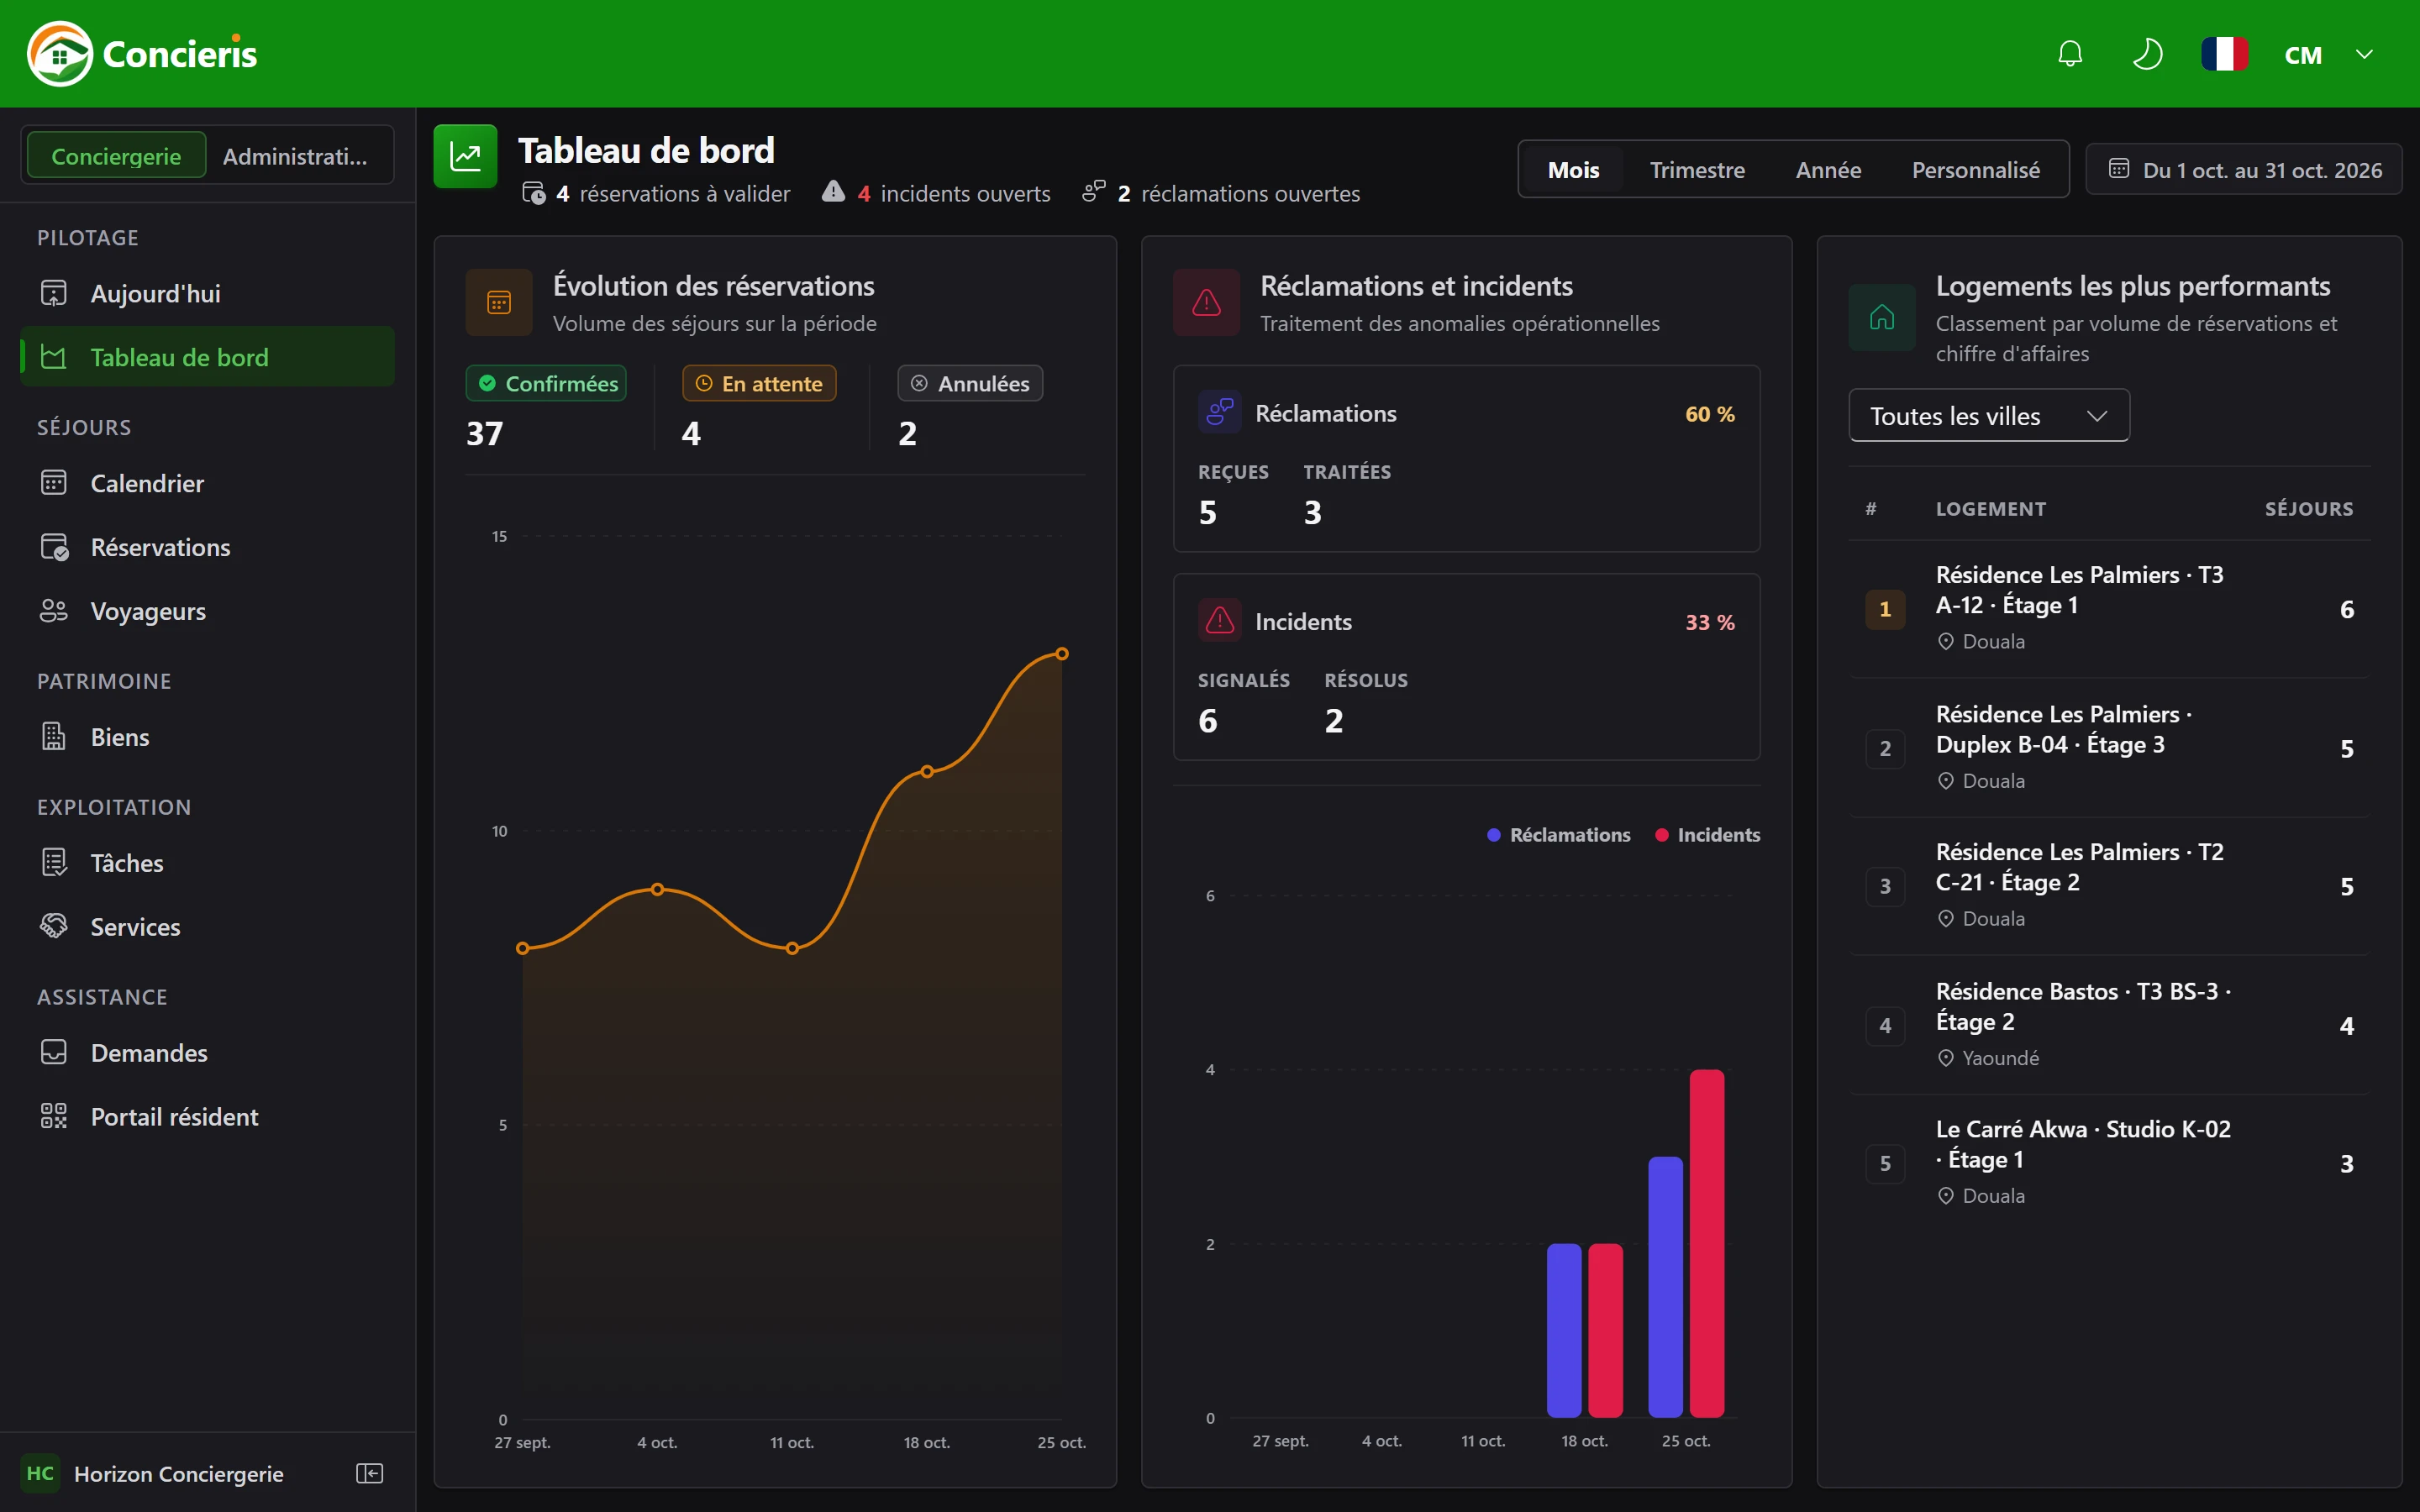Click Horizon Conciergerie HC badge
Viewport: 2420px width, 1512px height.
coord(40,1474)
